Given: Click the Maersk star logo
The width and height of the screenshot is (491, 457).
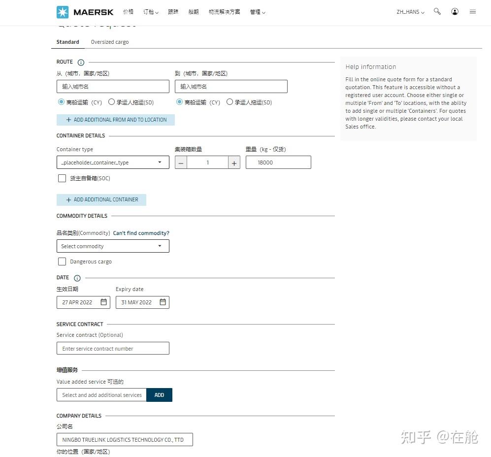Looking at the screenshot, I should 63,11.
